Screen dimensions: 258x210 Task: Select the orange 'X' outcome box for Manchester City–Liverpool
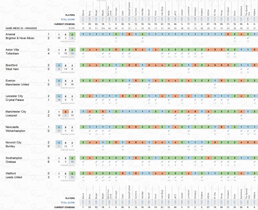pos(66,112)
